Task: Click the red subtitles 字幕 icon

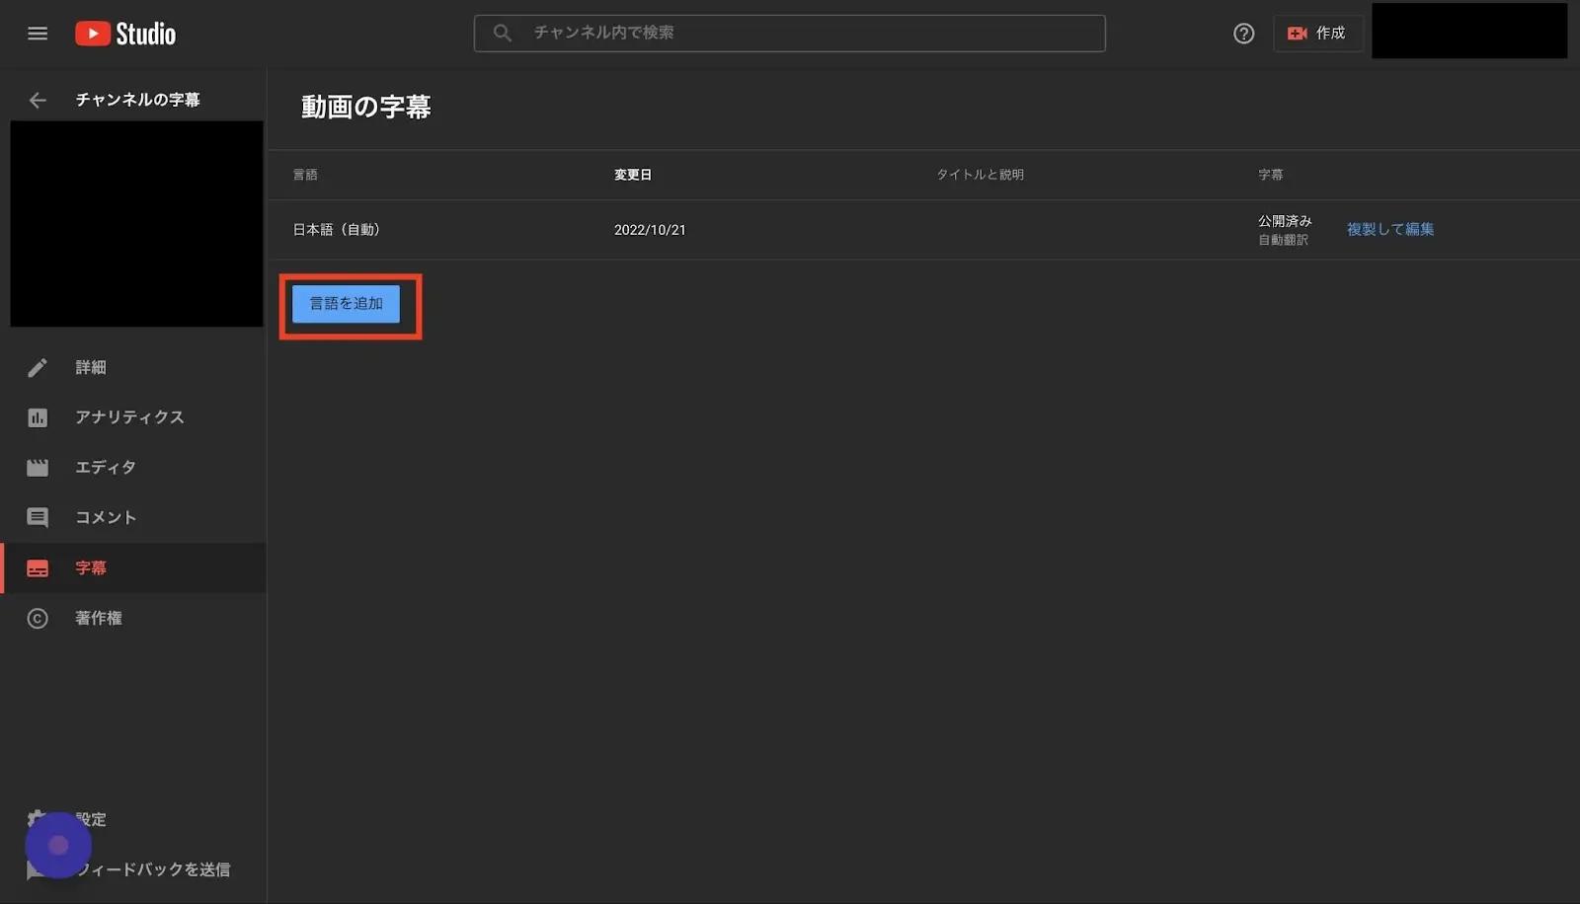Action: coord(38,569)
